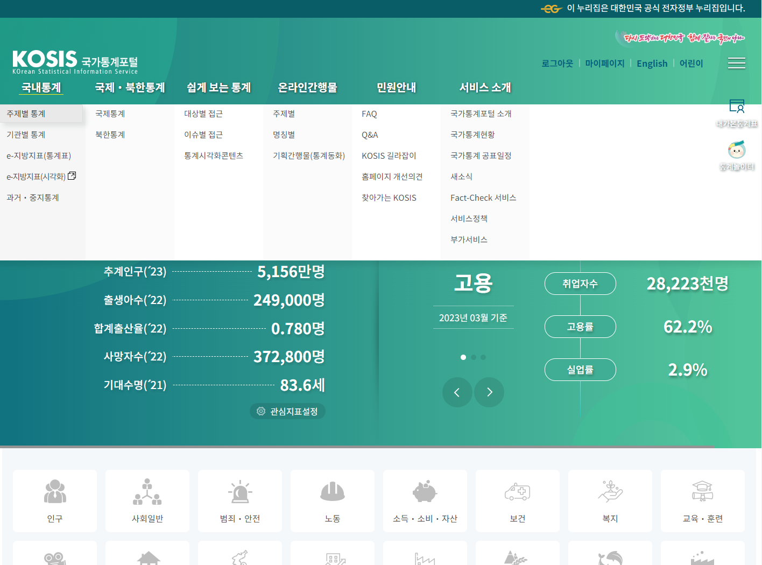Select the 사회일반 category icon
Image resolution: width=762 pixels, height=565 pixels.
pyautogui.click(x=147, y=491)
